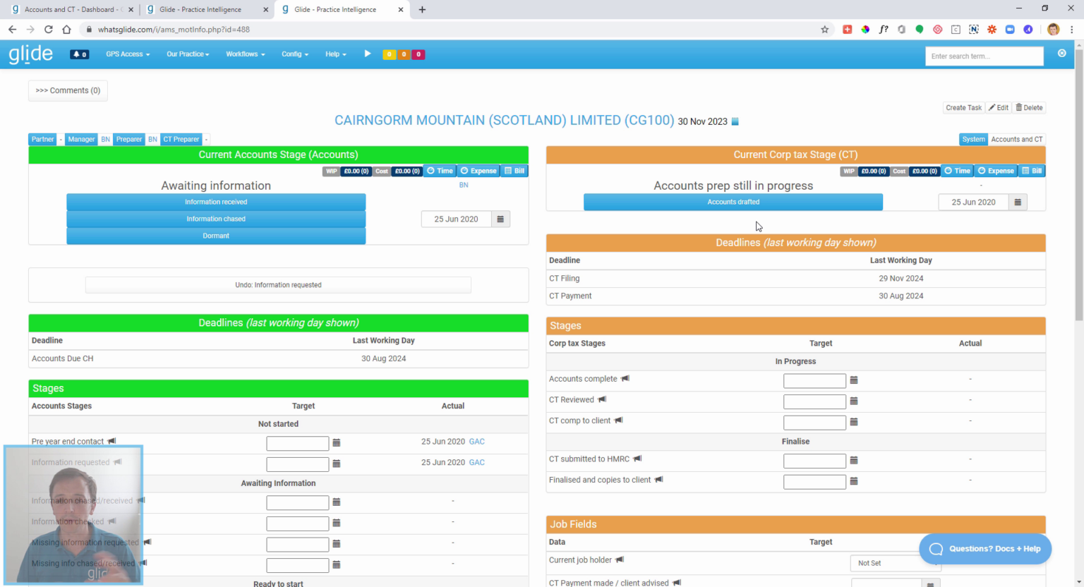Click the Enter search term field
The width and height of the screenshot is (1084, 587).
(x=984, y=56)
